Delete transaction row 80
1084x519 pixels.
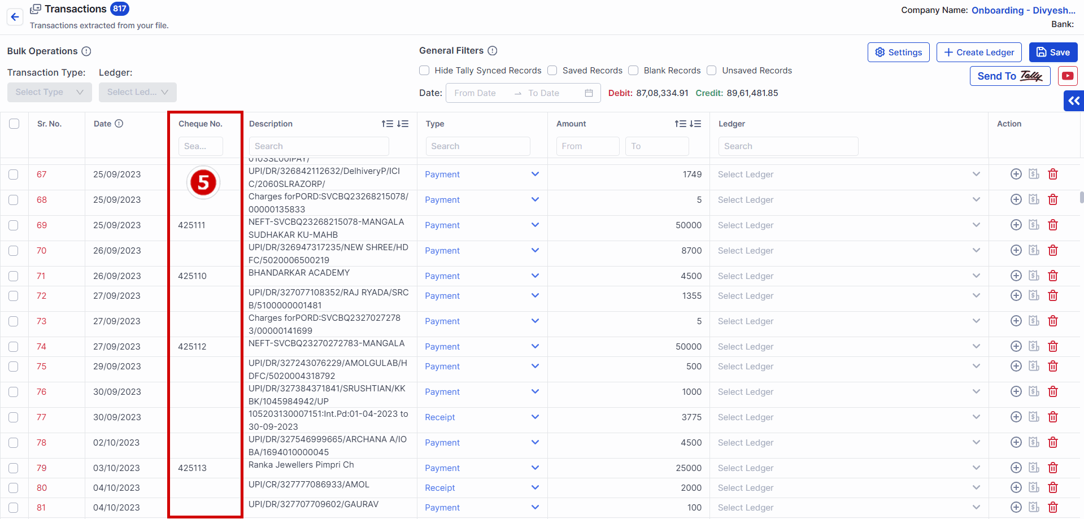point(1053,487)
